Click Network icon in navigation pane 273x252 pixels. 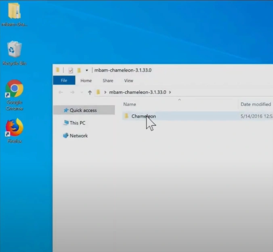pos(66,135)
